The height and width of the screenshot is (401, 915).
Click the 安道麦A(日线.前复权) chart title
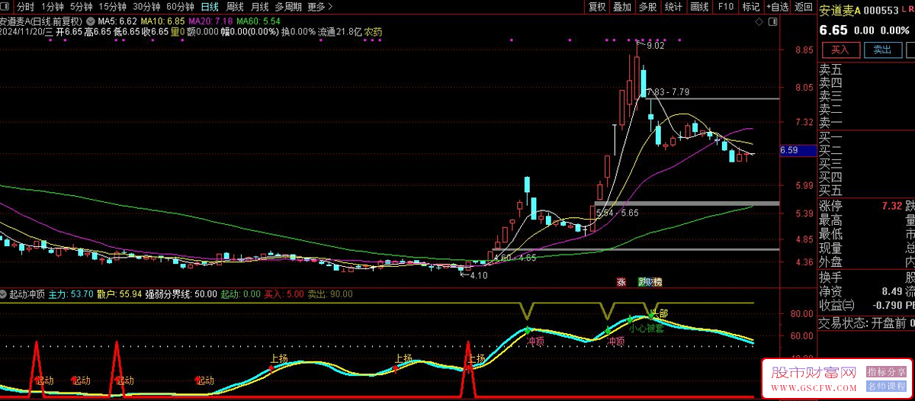41,21
